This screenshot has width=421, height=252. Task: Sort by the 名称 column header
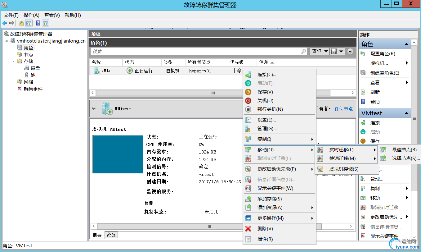tap(106, 62)
